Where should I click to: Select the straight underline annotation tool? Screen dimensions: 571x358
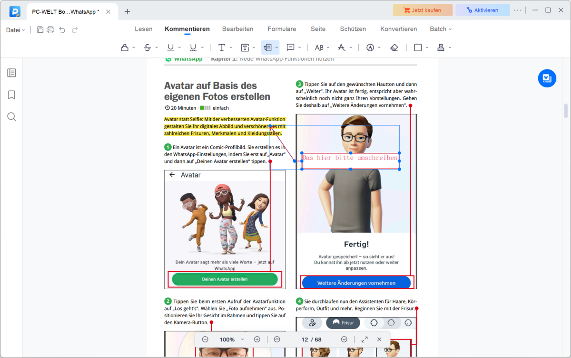170,47
